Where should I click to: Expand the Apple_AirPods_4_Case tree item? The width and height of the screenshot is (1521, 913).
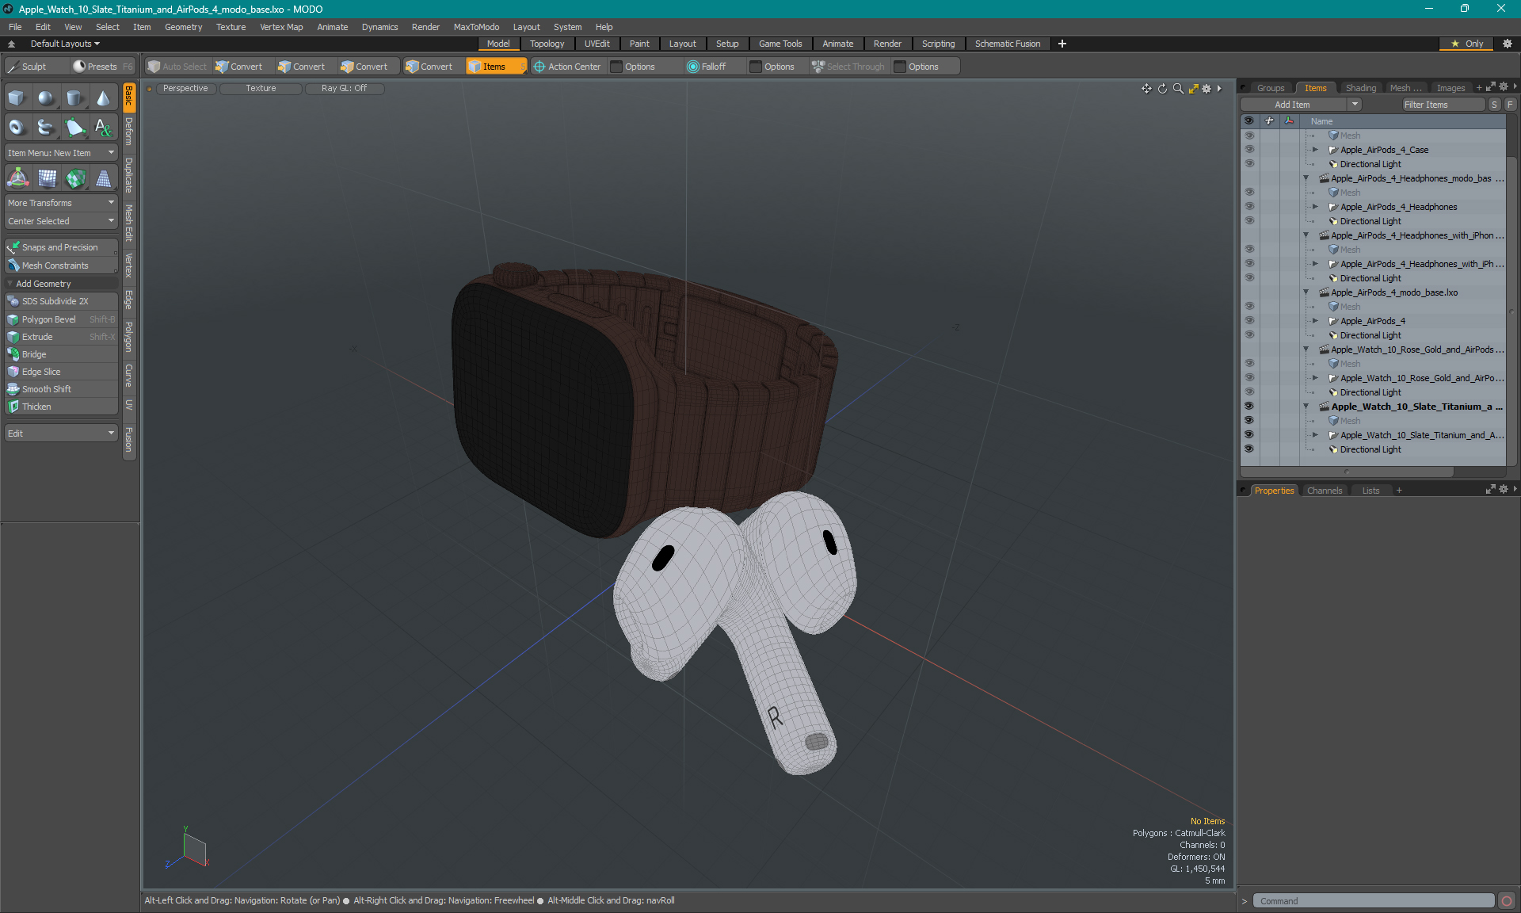pyautogui.click(x=1315, y=150)
